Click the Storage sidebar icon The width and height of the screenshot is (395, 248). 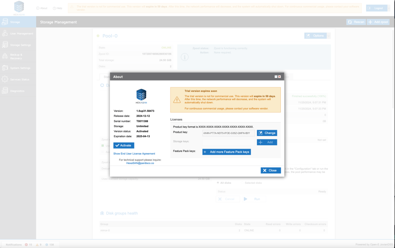[5, 22]
